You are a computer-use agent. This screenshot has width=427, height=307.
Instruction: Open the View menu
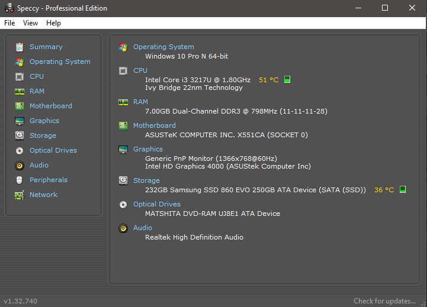30,23
